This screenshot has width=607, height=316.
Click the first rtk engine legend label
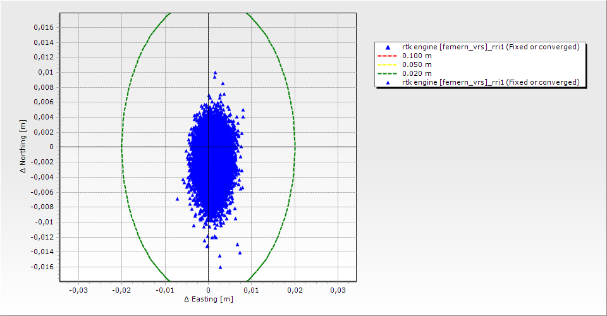tap(491, 47)
